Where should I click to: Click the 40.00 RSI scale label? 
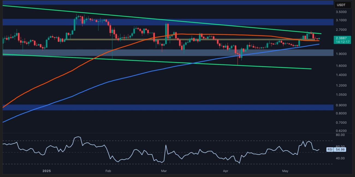(x=341, y=158)
